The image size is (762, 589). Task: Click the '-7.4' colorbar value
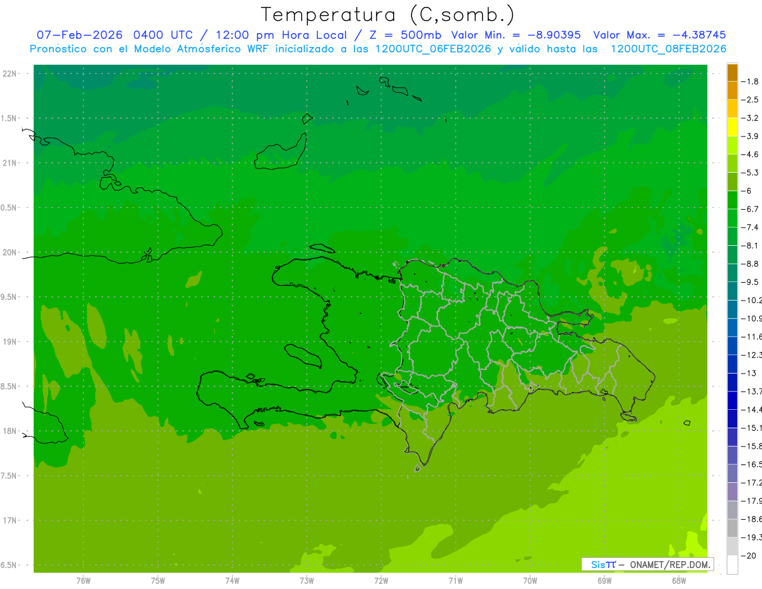coord(750,227)
